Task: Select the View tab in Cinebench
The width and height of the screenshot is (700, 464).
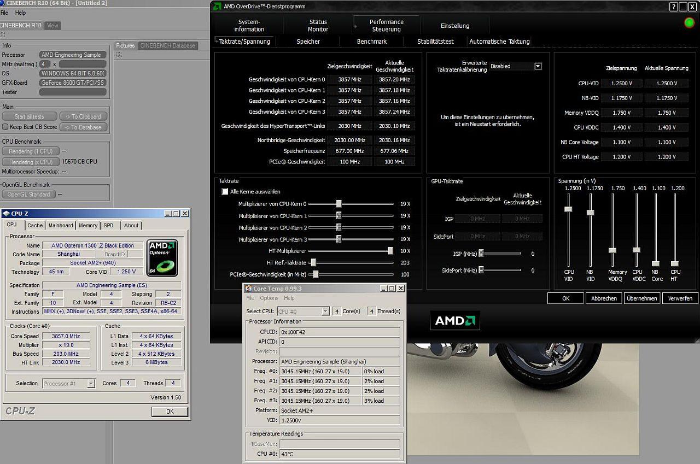Action: pos(52,26)
